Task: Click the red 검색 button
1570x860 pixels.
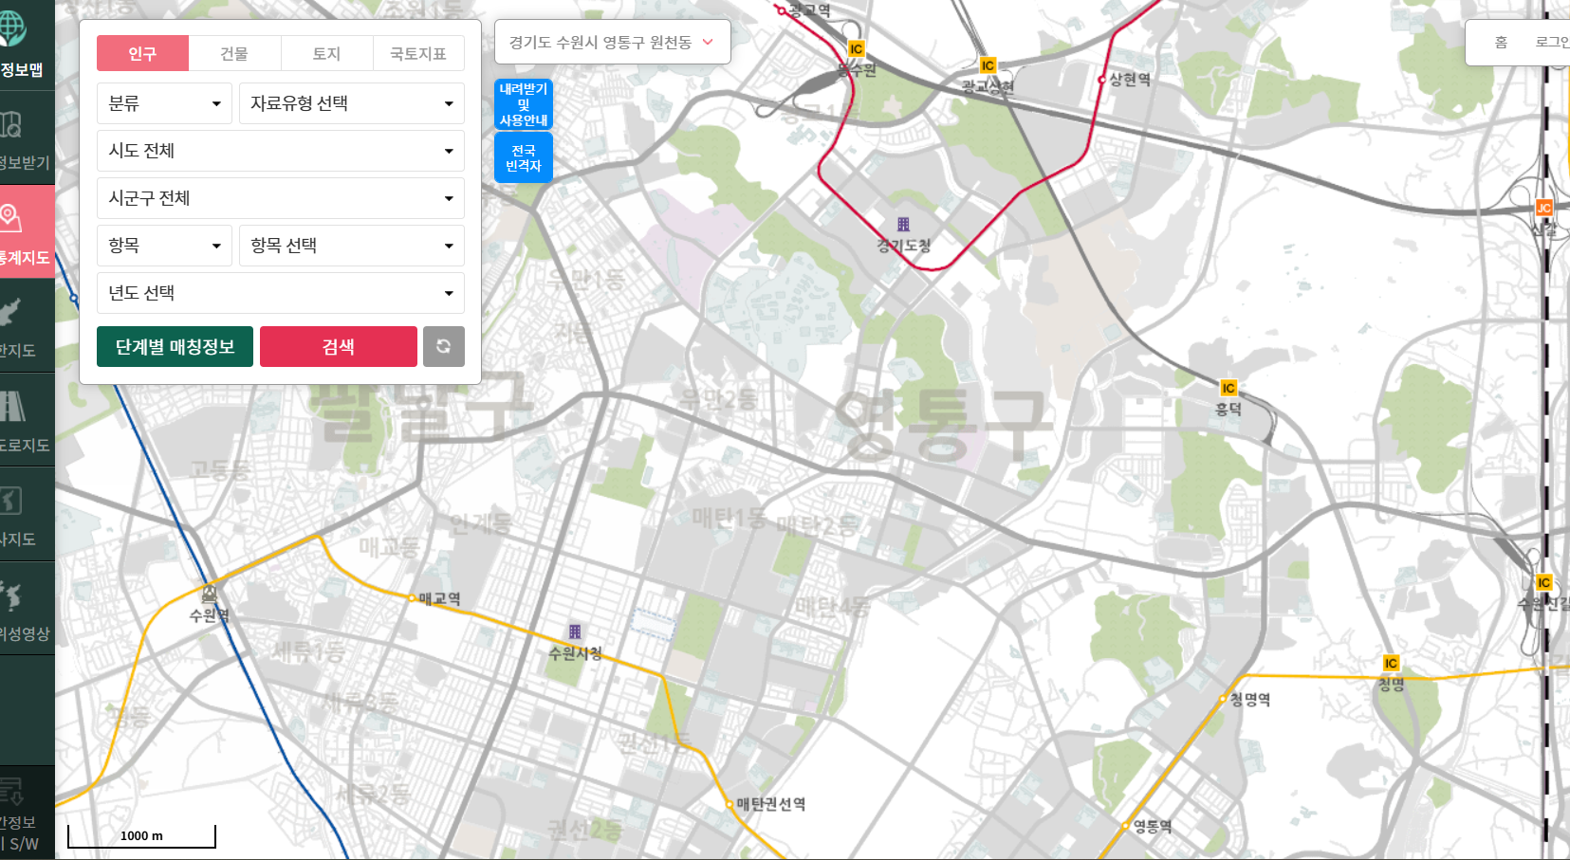Action: [x=339, y=346]
